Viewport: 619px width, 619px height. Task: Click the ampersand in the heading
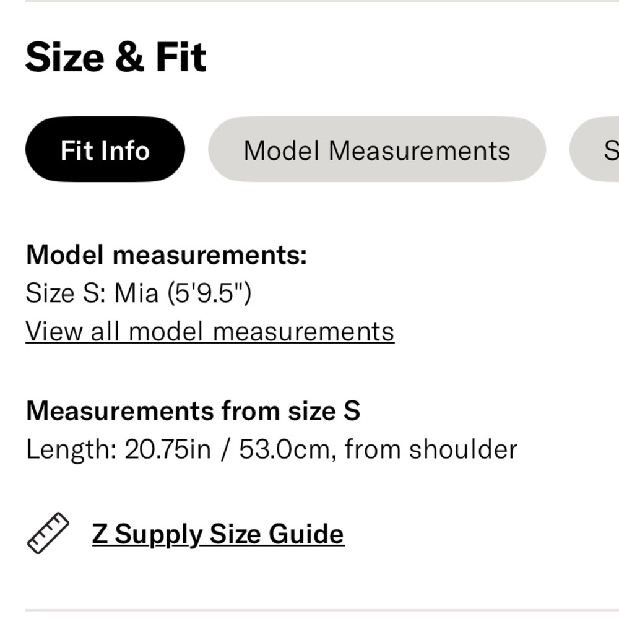click(x=129, y=57)
